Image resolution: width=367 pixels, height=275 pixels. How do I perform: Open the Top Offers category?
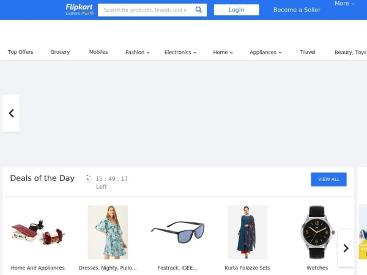21,52
